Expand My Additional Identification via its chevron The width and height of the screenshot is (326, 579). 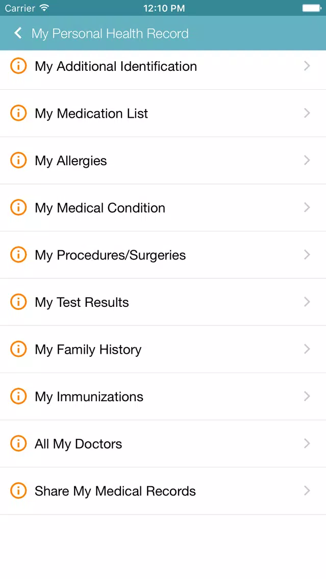[307, 66]
